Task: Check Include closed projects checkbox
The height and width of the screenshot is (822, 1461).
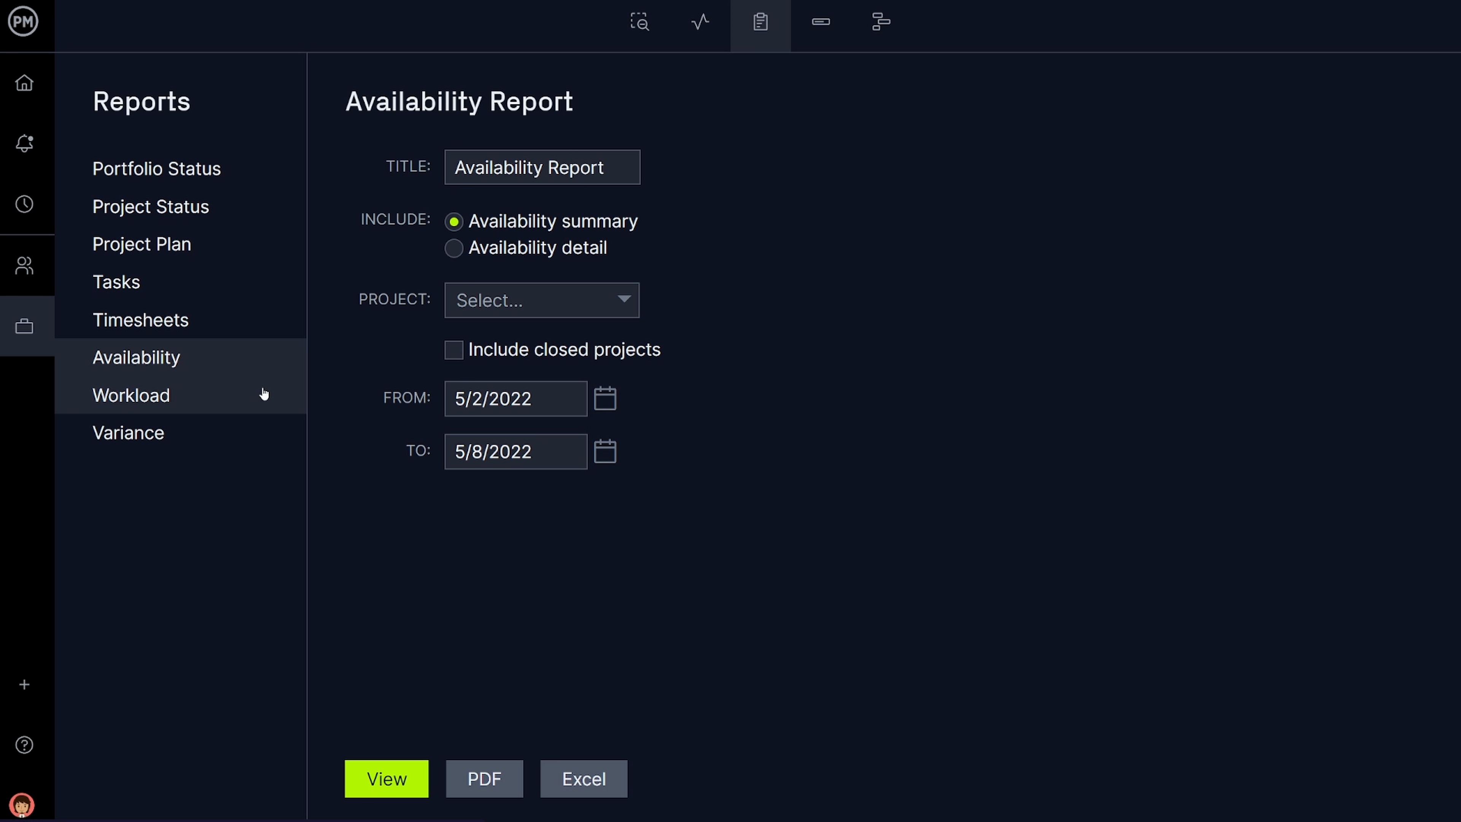Action: click(454, 350)
